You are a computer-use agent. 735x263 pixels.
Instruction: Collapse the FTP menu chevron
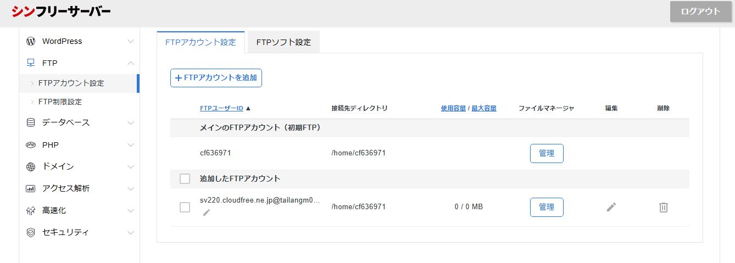130,63
